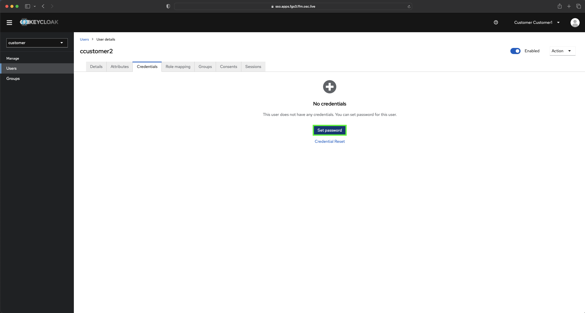Open the hamburger navigation menu

(9, 22)
